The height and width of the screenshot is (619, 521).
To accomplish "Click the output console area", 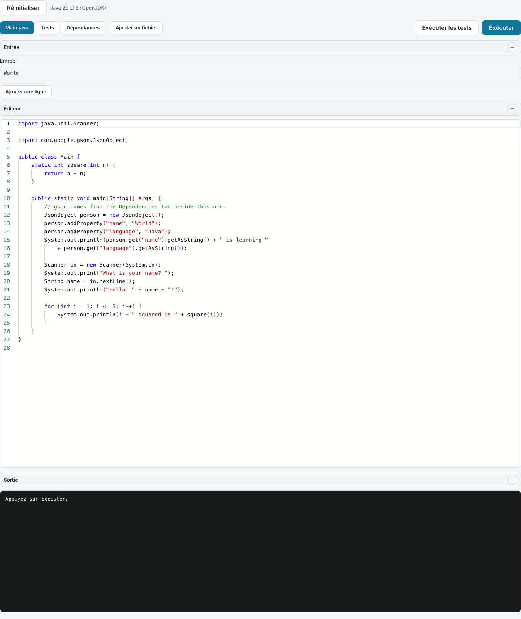I will pos(260,551).
